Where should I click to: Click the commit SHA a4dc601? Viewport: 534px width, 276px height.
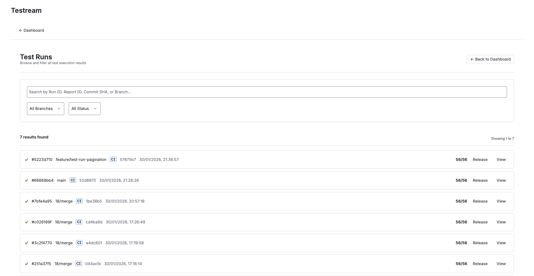pyautogui.click(x=94, y=243)
